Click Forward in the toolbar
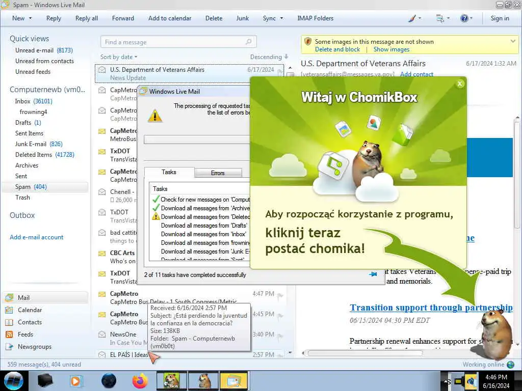 (x=123, y=18)
